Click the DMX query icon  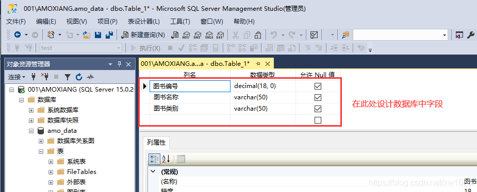pyautogui.click(x=198, y=35)
